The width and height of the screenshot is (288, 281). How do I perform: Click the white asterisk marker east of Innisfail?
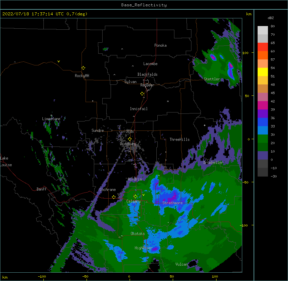click(x=168, y=101)
